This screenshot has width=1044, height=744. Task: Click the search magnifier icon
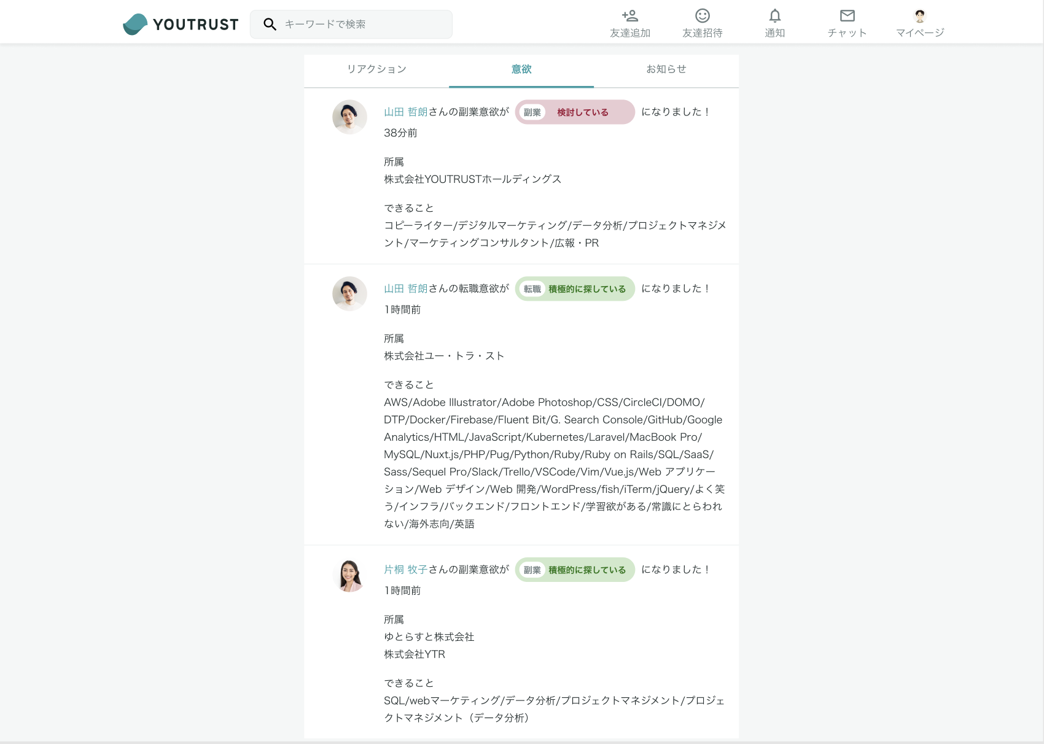270,24
